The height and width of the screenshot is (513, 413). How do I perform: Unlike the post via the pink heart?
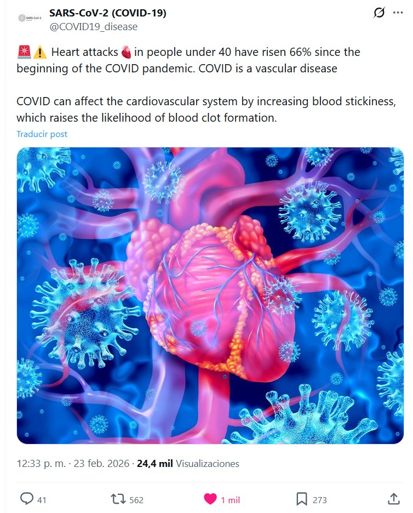(210, 499)
